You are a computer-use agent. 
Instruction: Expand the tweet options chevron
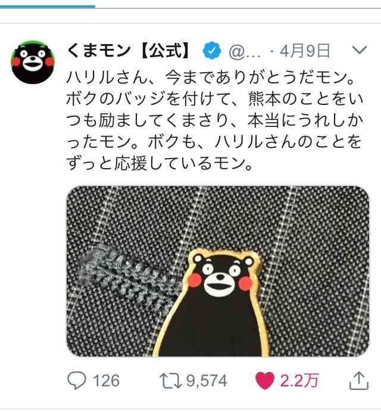pyautogui.click(x=359, y=49)
